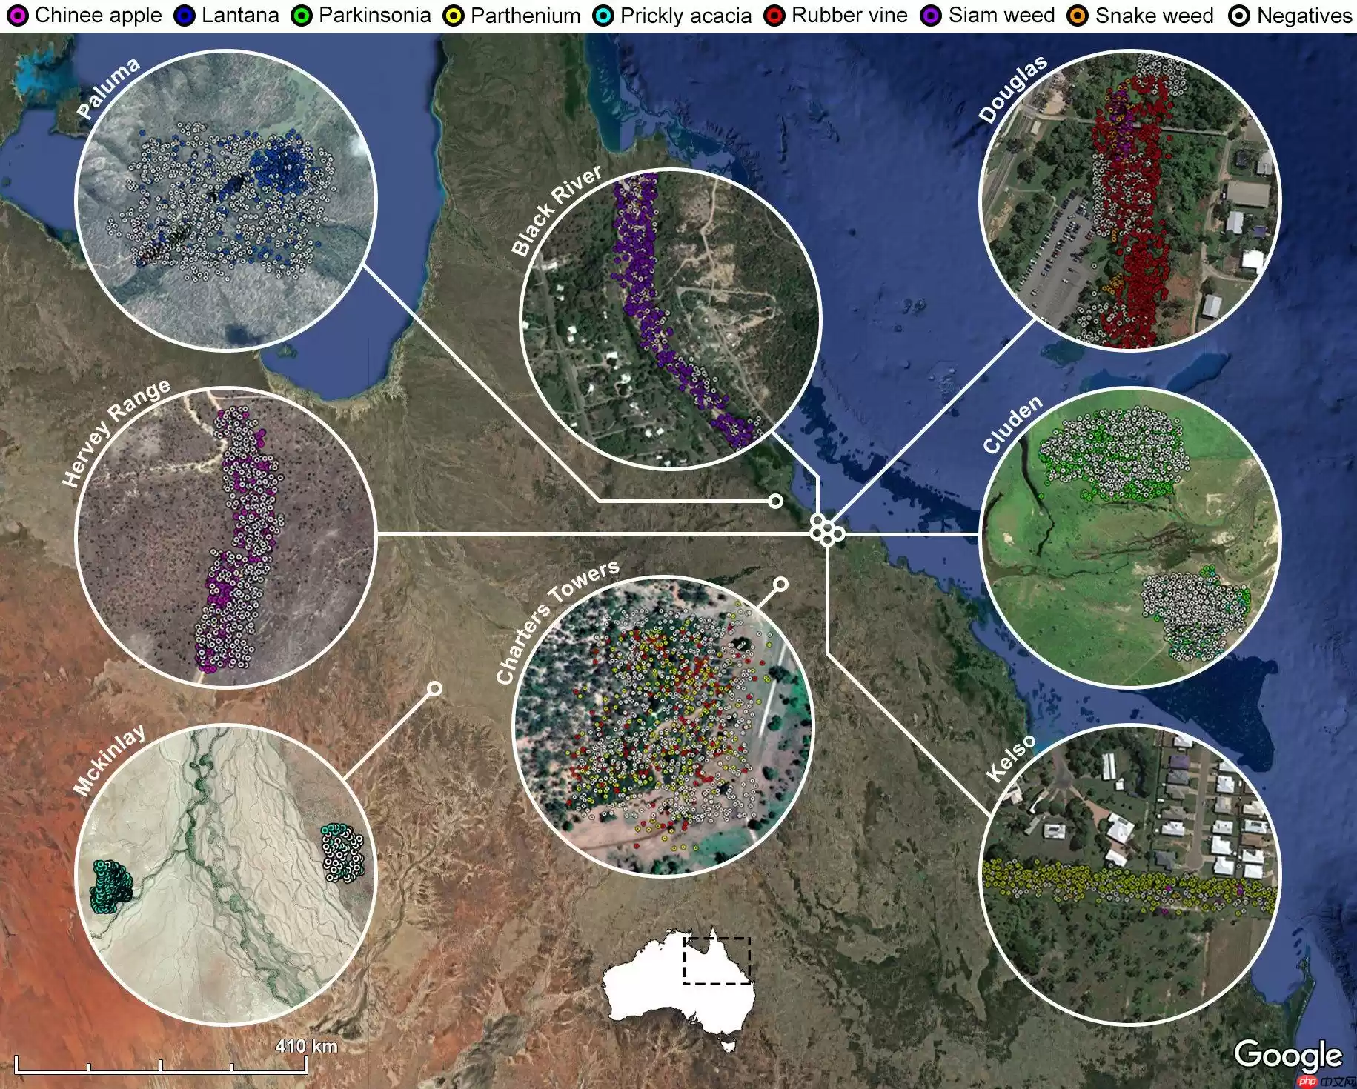Click the Douglas inset with red points
1357x1089 pixels.
click(x=1129, y=200)
